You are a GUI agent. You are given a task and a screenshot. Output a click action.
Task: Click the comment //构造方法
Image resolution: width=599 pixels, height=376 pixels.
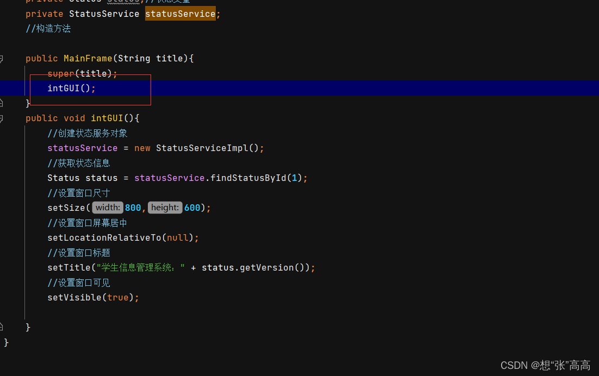coord(48,29)
